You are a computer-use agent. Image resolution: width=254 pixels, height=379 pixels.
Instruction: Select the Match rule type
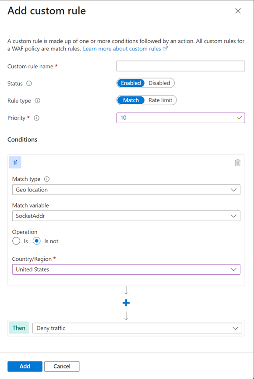[x=131, y=100]
